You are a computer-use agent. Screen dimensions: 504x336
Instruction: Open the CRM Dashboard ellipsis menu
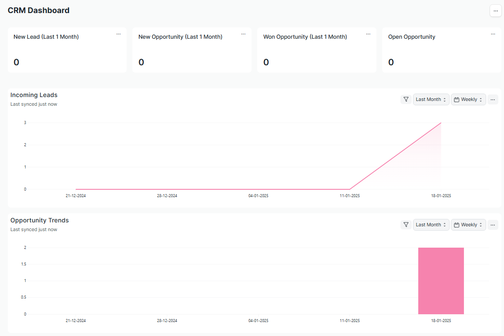[x=495, y=11]
